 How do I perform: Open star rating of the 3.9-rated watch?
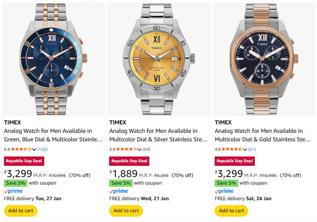127,149
